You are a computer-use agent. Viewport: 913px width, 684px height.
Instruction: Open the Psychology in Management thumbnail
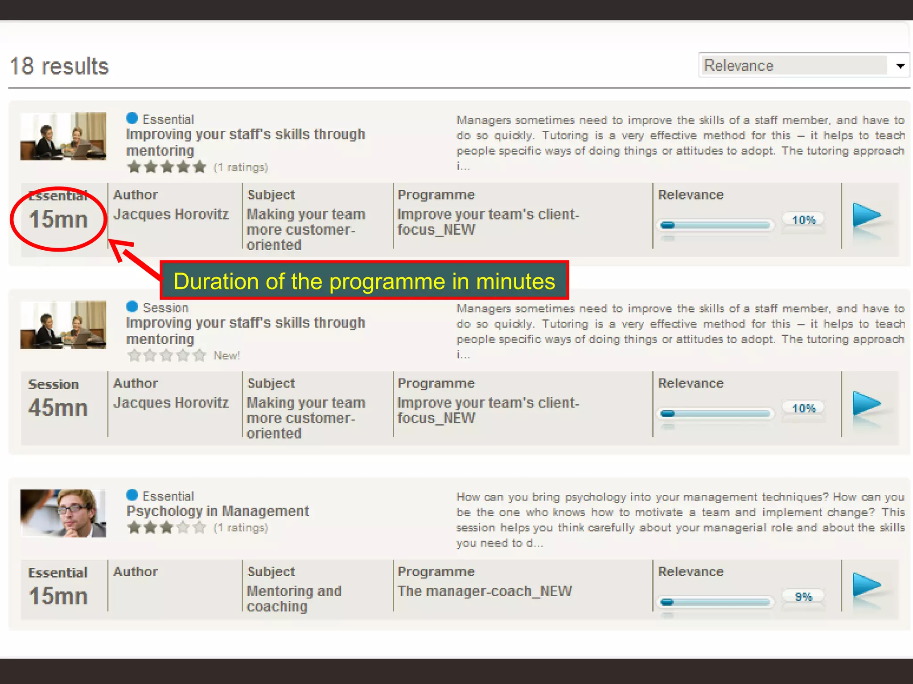(63, 513)
